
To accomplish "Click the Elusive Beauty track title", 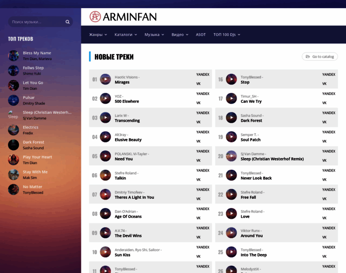I will click(128, 140).
